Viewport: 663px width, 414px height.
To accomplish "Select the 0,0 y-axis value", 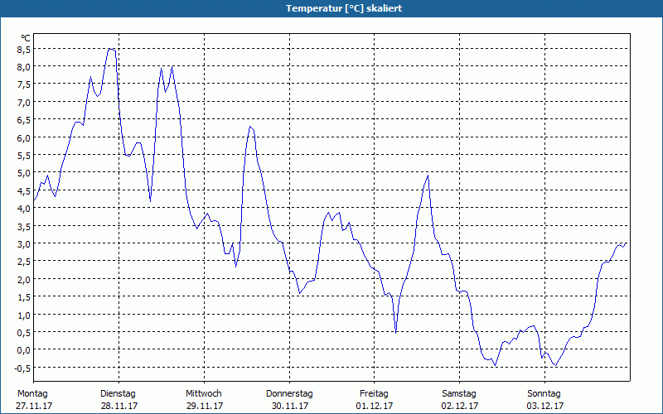I will tap(23, 349).
